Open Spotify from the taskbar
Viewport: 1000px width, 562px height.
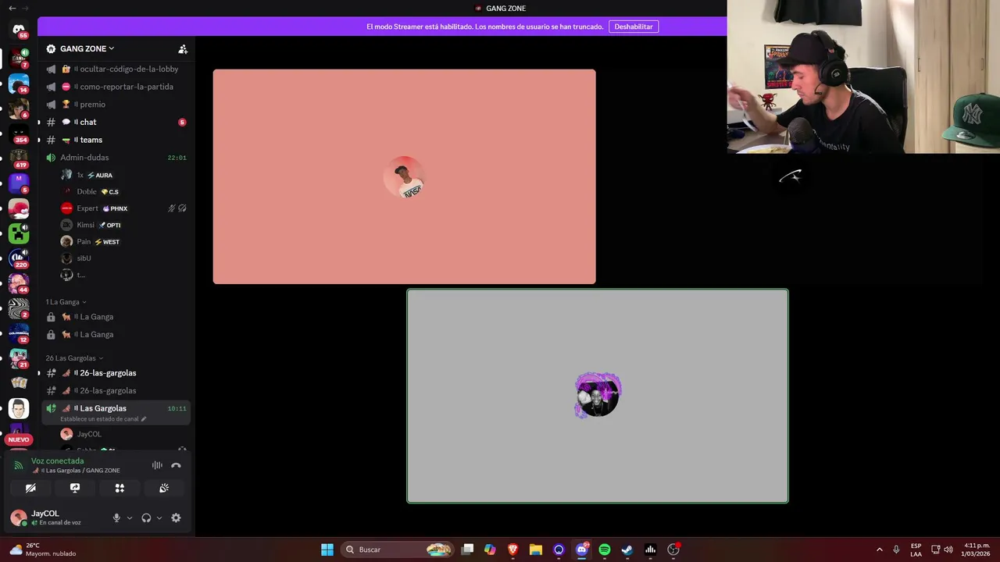pos(604,550)
